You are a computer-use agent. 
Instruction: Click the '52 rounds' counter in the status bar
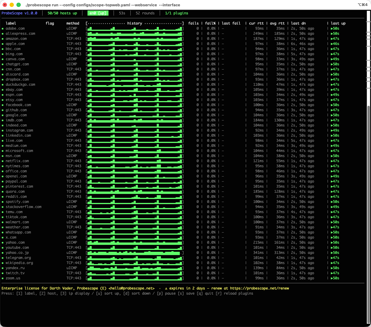145,13
